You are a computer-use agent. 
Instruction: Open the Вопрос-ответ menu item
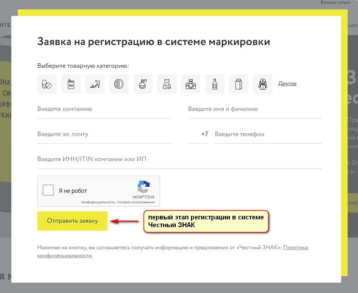(x=336, y=3)
